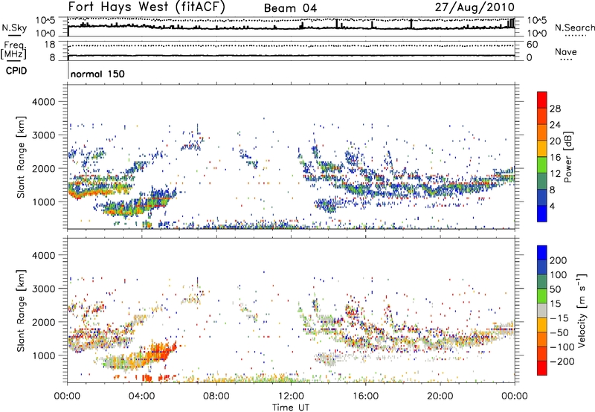Click the '-100' label on velocity colorbar
This screenshot has width=595, height=412.
pyautogui.click(x=562, y=347)
